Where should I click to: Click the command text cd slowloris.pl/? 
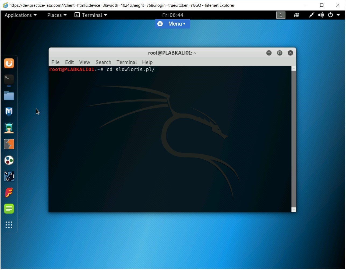click(130, 70)
